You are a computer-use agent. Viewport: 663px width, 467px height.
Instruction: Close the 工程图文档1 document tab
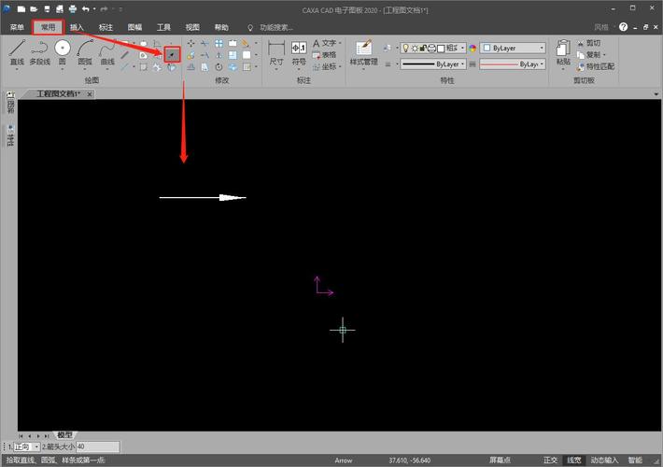coord(90,94)
